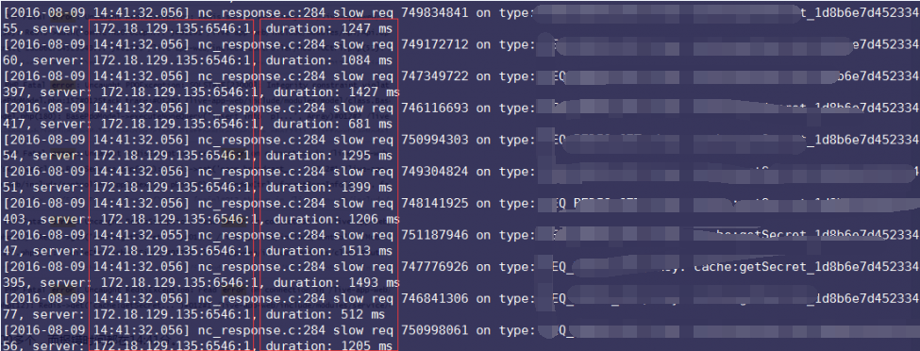920x351 pixels.
Task: Select the request number 747349722
Action: (435, 75)
